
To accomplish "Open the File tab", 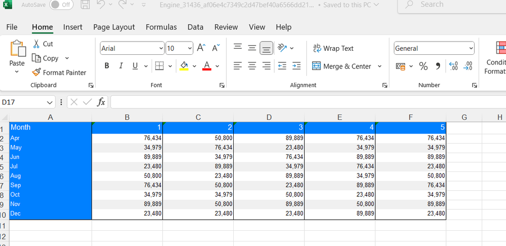I will pos(12,27).
